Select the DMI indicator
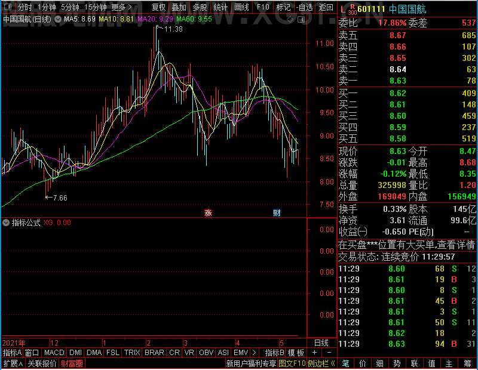 [x=75, y=353]
